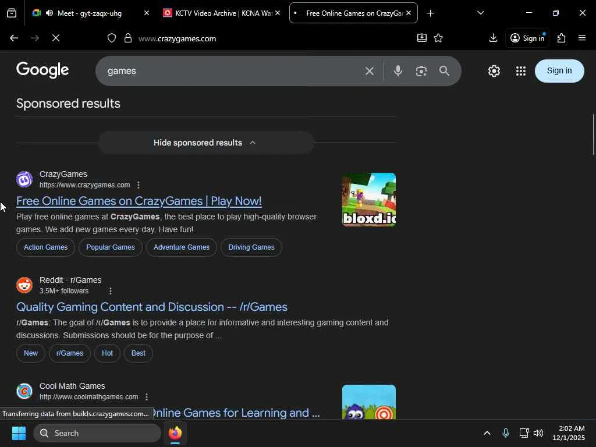This screenshot has height=447, width=596.
Task: Open Google apps grid
Action: pos(521,71)
